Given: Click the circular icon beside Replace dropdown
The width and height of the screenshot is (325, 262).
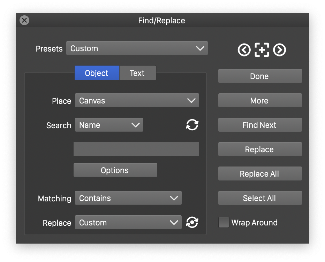Looking at the screenshot, I should pos(192,222).
